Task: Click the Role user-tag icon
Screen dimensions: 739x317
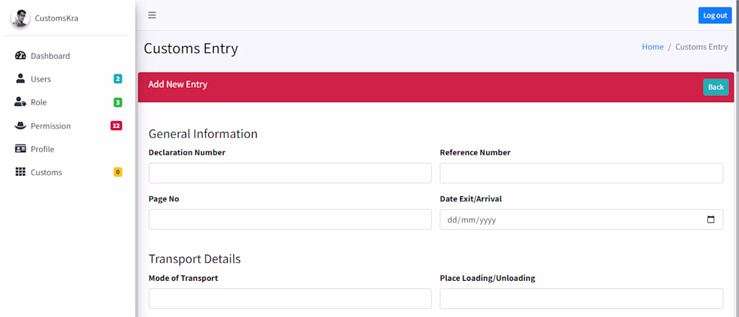Action: pos(20,103)
